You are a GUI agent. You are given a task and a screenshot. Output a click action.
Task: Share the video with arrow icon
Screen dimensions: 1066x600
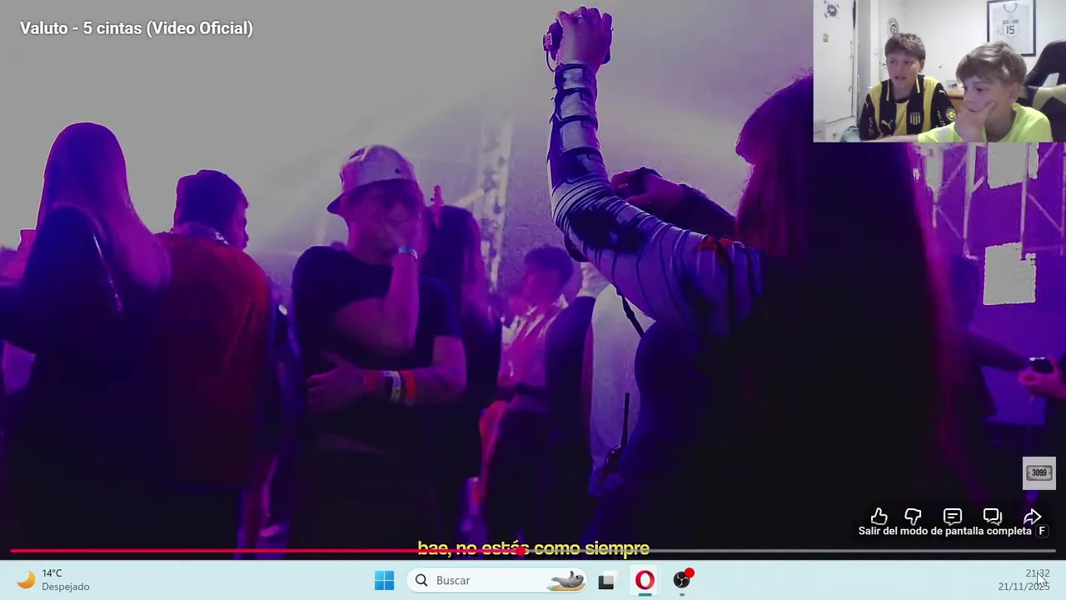point(1032,517)
